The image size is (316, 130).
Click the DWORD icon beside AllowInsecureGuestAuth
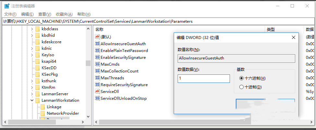pos(97,44)
